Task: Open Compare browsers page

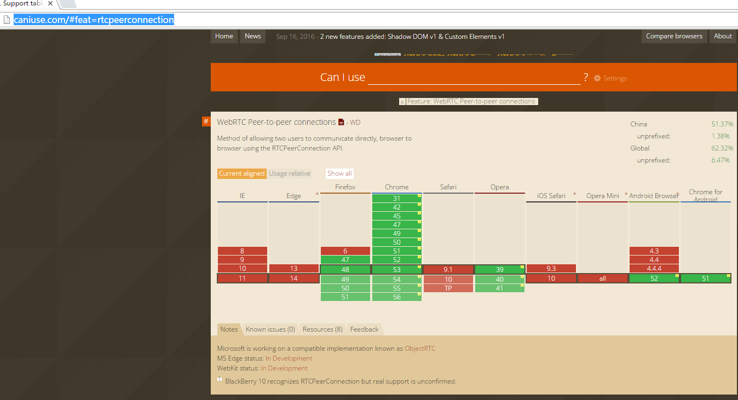Action: pyautogui.click(x=674, y=36)
